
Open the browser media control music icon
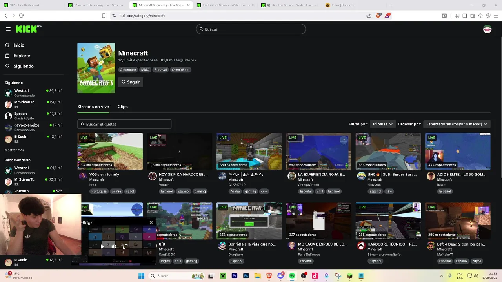tap(457, 16)
